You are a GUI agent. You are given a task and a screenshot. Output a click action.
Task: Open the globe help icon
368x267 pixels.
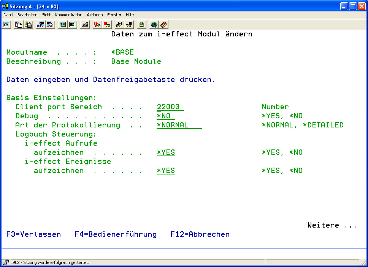(x=154, y=25)
